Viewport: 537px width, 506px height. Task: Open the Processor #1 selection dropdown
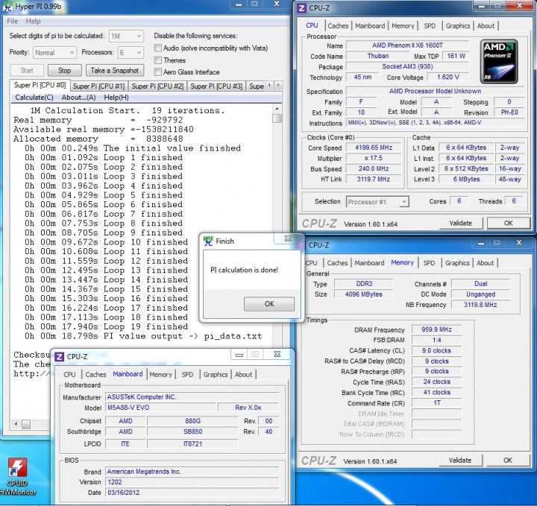coord(377,202)
